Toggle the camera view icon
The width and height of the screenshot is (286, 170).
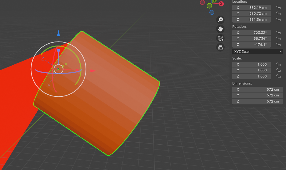coord(220,38)
